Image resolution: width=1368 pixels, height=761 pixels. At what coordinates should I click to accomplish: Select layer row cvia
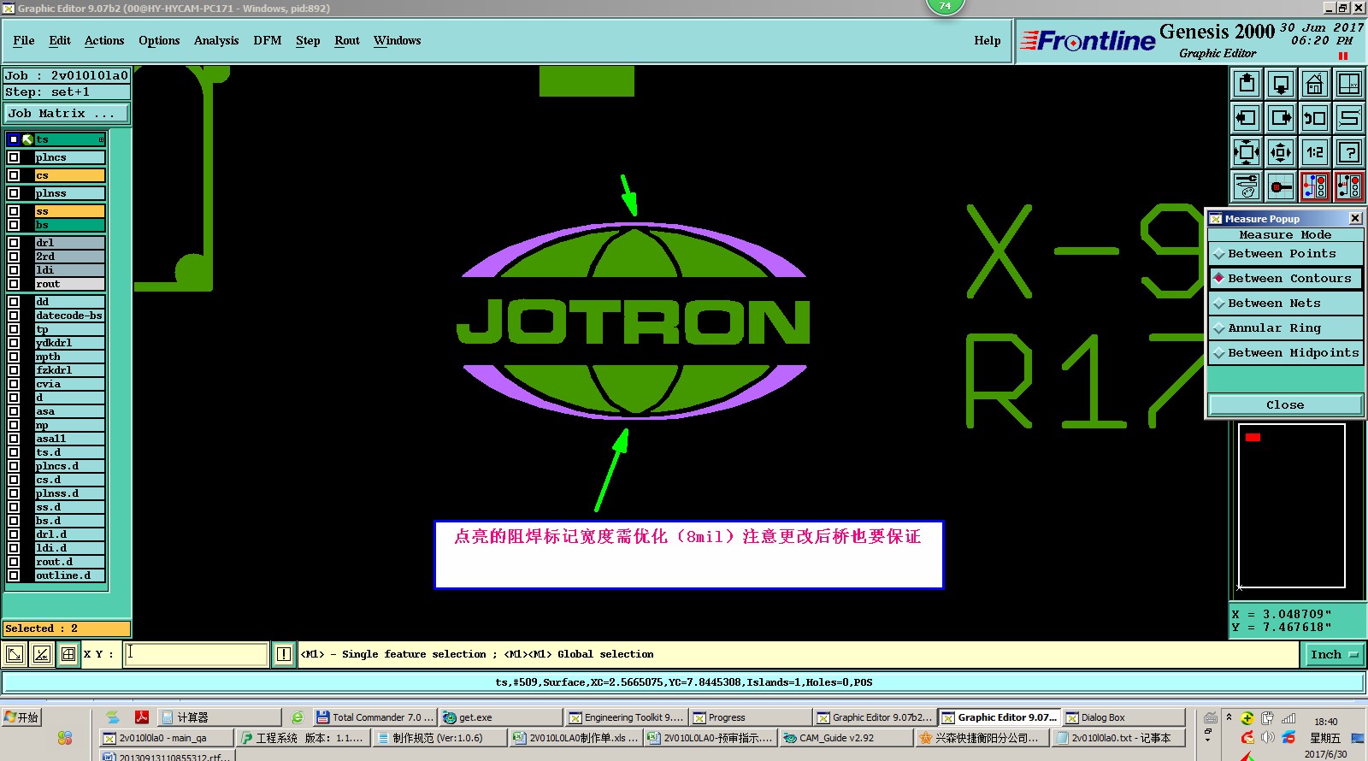(x=69, y=384)
